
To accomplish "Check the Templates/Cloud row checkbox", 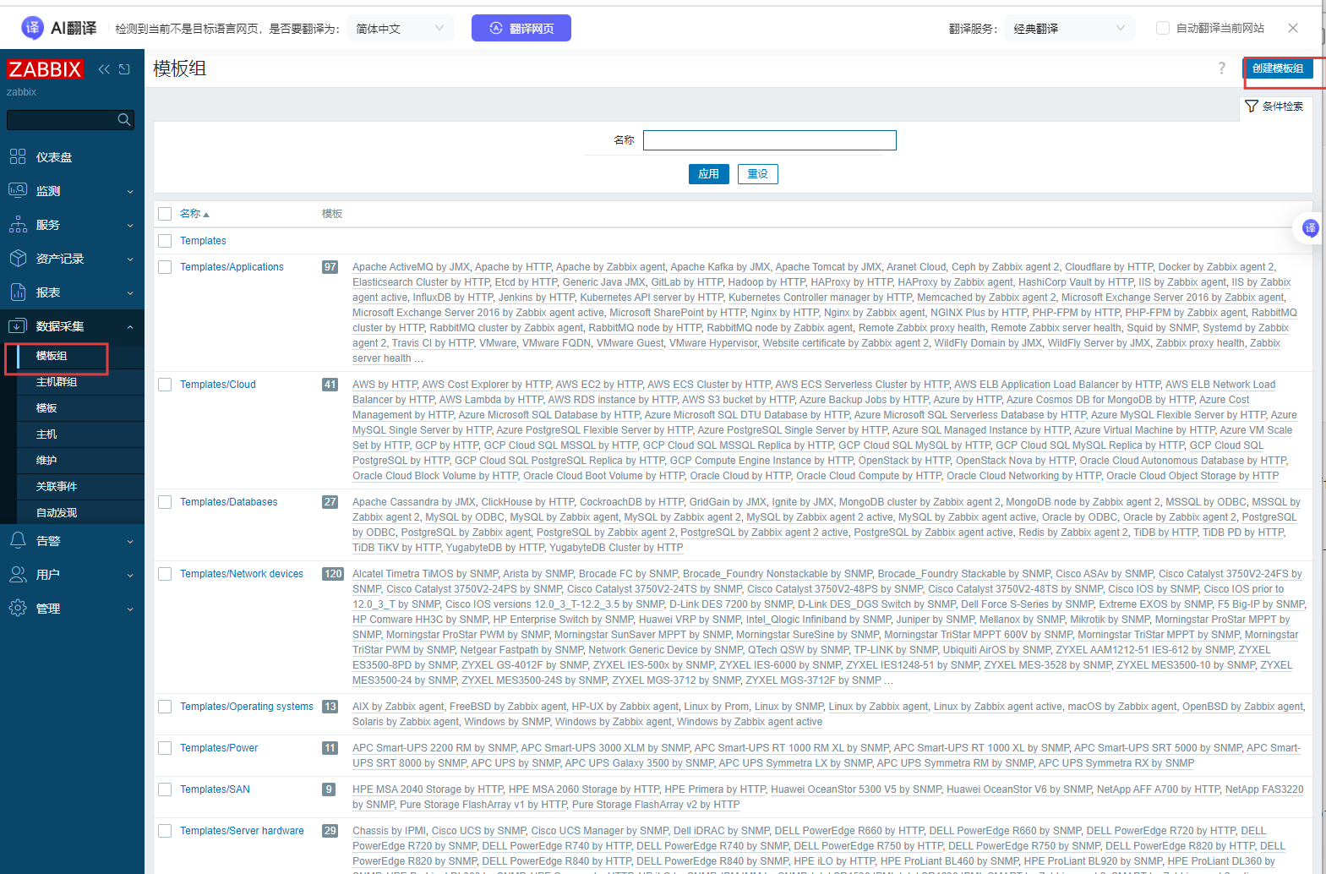I will (165, 385).
